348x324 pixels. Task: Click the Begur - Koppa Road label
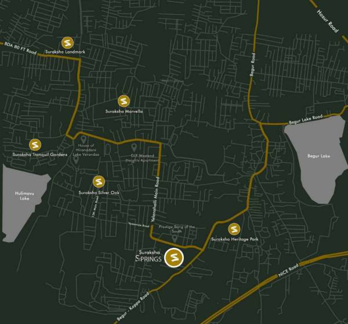point(133,307)
